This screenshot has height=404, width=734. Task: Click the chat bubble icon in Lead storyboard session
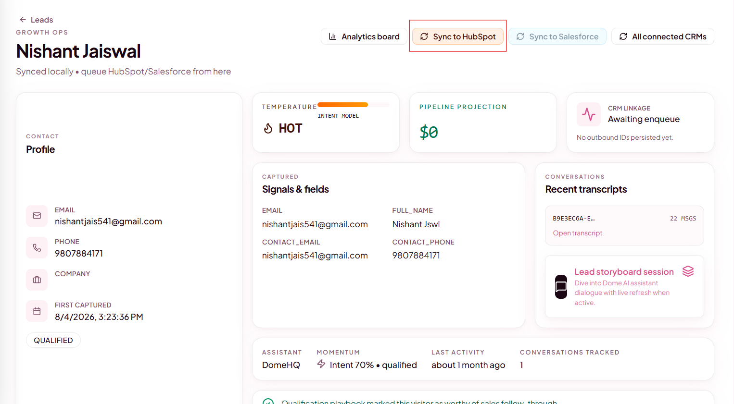(561, 287)
